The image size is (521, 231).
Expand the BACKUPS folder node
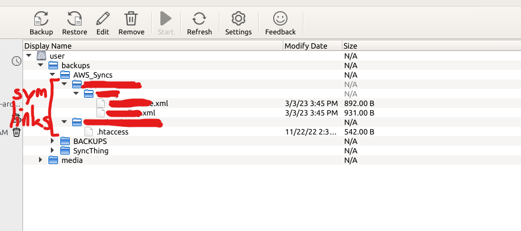[52, 141]
